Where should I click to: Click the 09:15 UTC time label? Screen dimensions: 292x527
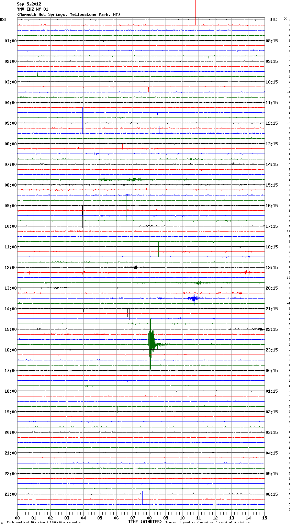272,61
